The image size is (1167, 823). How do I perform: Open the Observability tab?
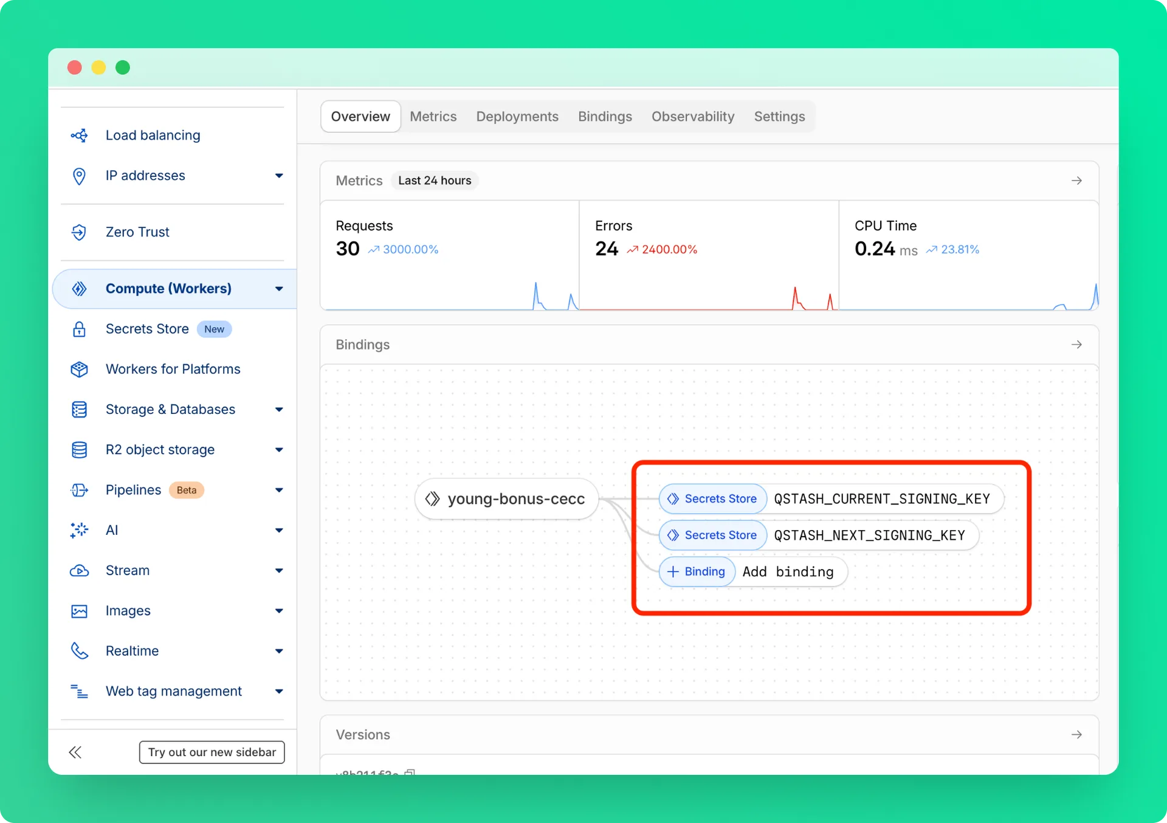click(x=693, y=117)
